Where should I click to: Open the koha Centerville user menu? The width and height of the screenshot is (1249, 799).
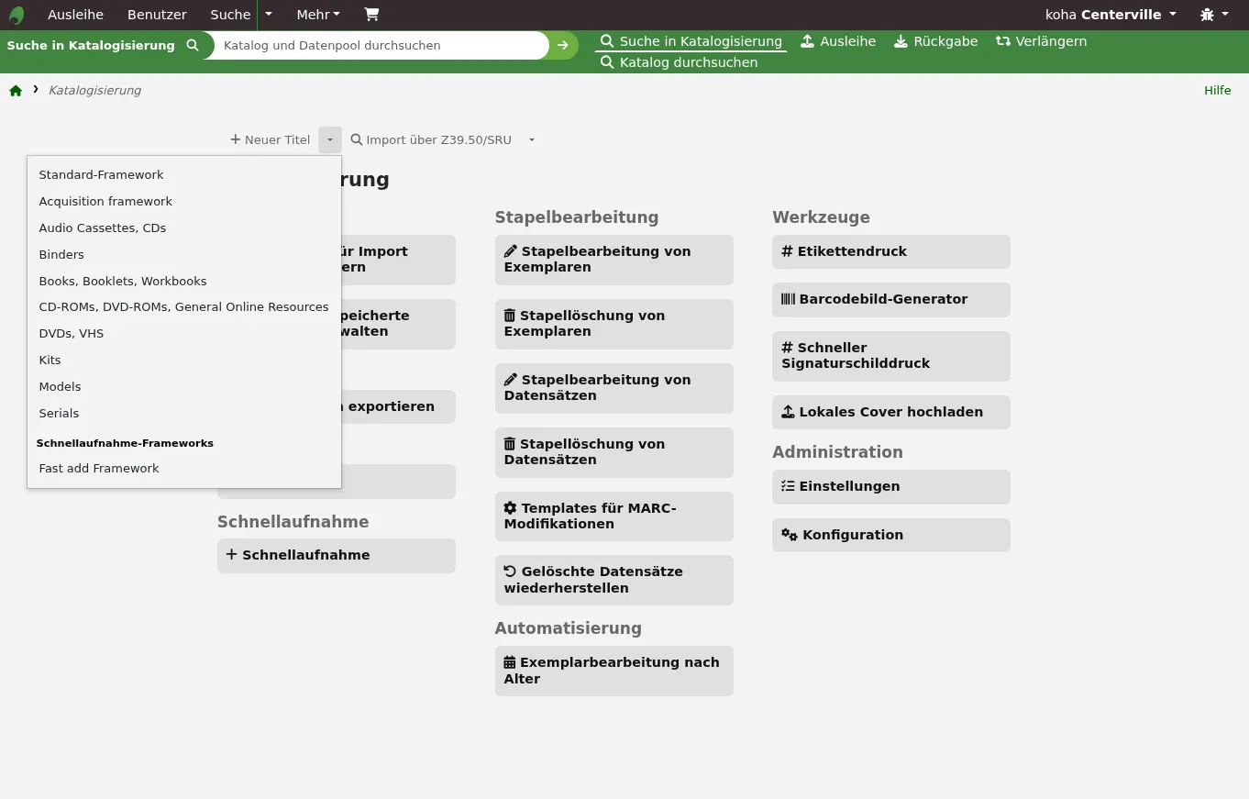pyautogui.click(x=1111, y=15)
